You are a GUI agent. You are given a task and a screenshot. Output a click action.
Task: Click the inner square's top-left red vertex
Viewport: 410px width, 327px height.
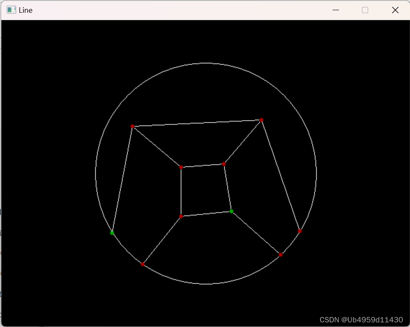(x=181, y=167)
